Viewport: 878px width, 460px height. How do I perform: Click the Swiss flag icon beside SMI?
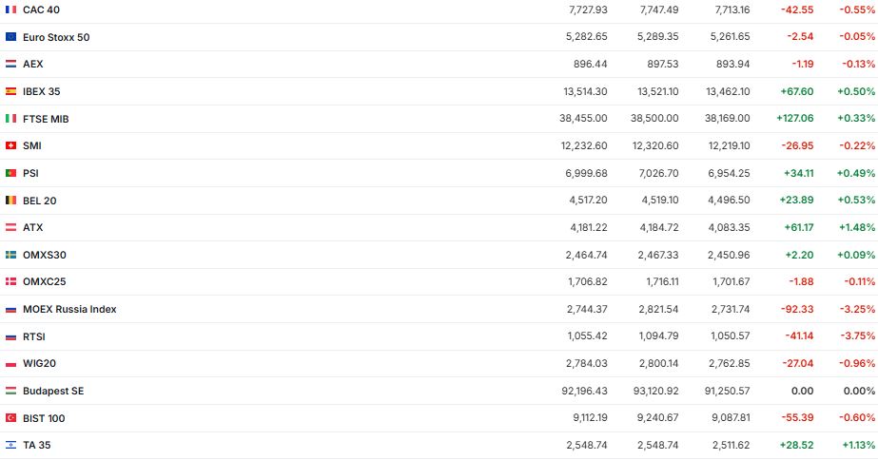[x=10, y=145]
